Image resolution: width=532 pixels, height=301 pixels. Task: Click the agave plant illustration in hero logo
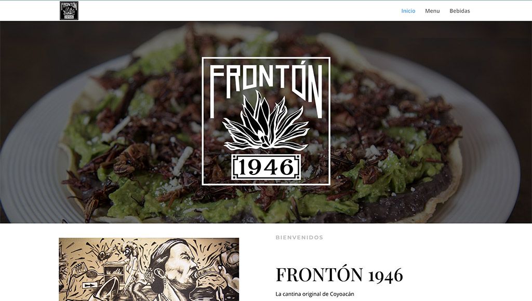(x=266, y=121)
